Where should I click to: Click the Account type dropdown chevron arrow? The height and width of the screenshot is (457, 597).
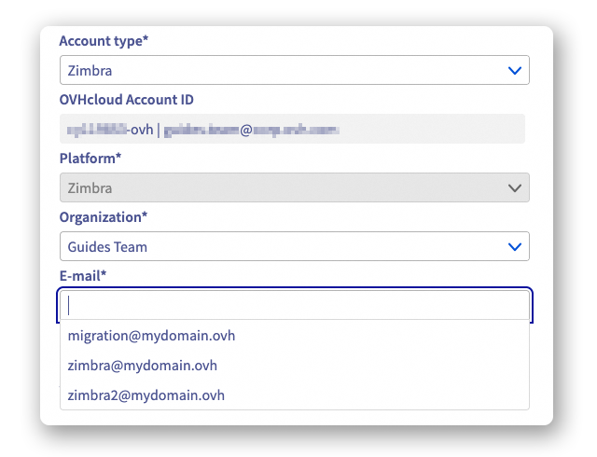click(514, 70)
